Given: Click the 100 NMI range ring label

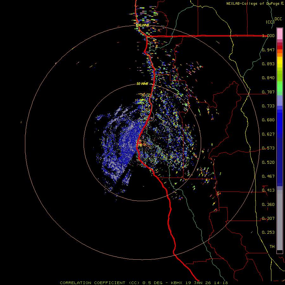Looking at the screenshot, I should tap(142, 25).
